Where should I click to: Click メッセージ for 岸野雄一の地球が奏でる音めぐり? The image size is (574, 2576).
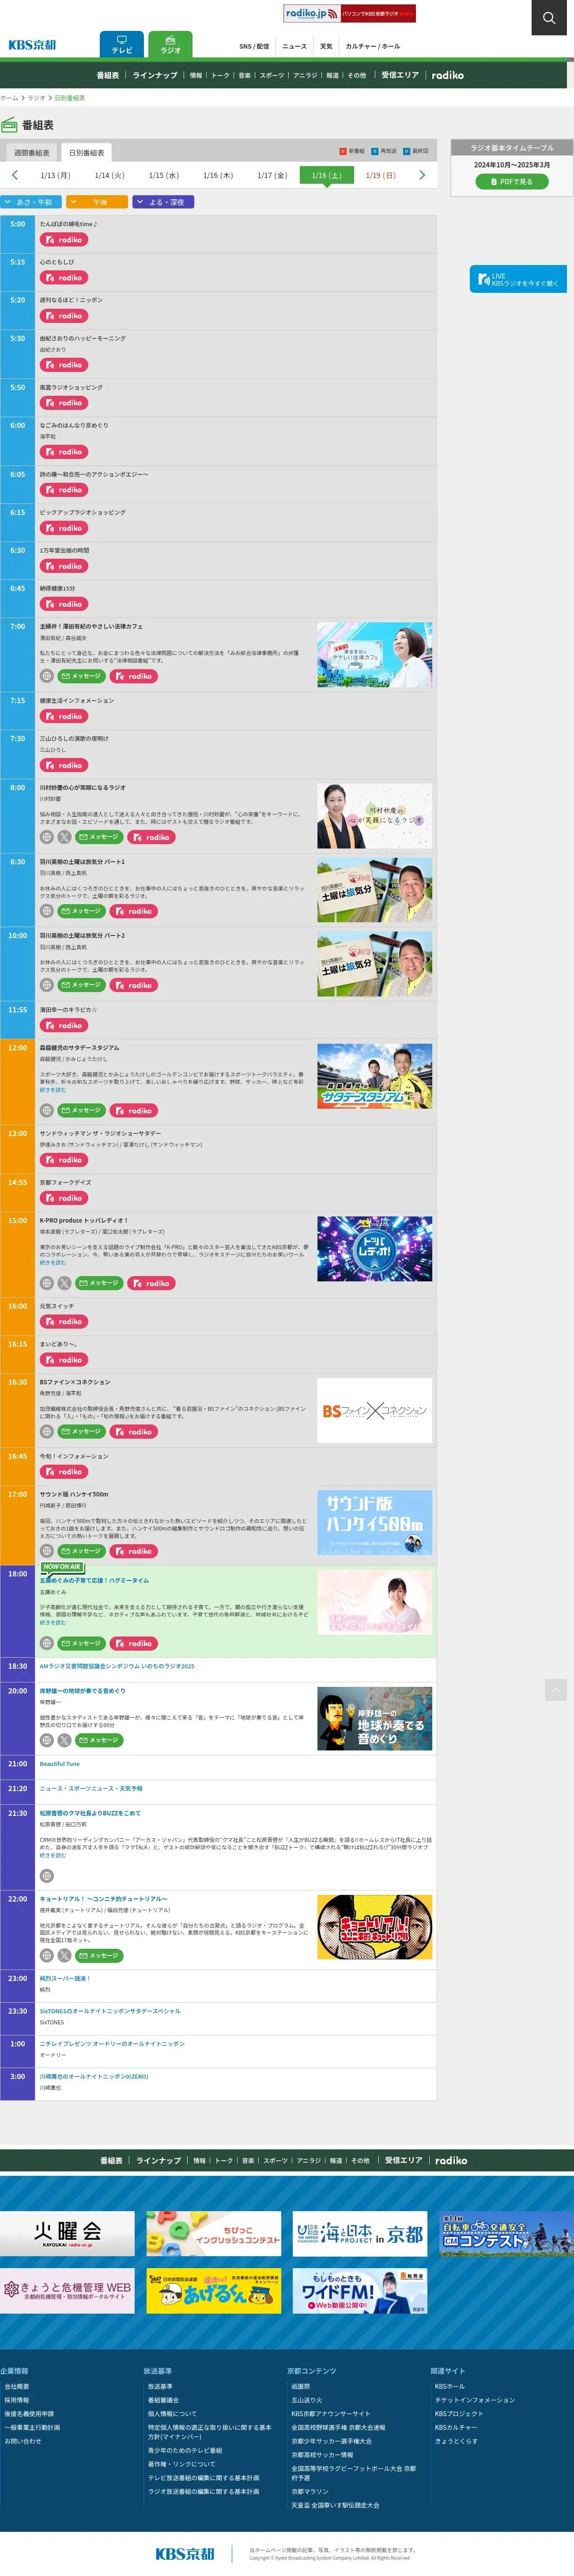point(99,1740)
